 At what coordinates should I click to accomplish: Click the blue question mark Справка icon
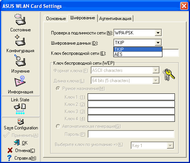(9, 158)
